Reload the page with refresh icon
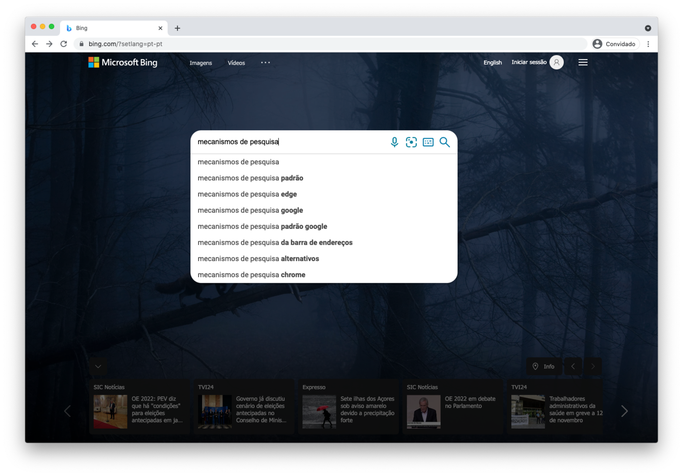The width and height of the screenshot is (683, 476). 64,44
